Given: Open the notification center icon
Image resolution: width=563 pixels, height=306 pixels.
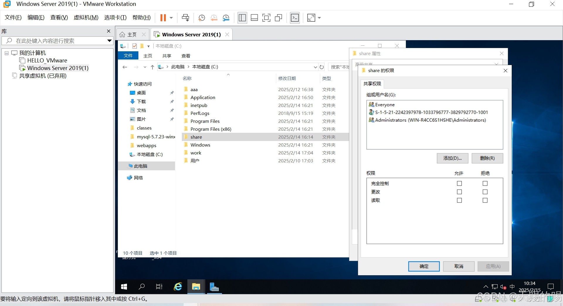Looking at the screenshot, I should click(551, 287).
